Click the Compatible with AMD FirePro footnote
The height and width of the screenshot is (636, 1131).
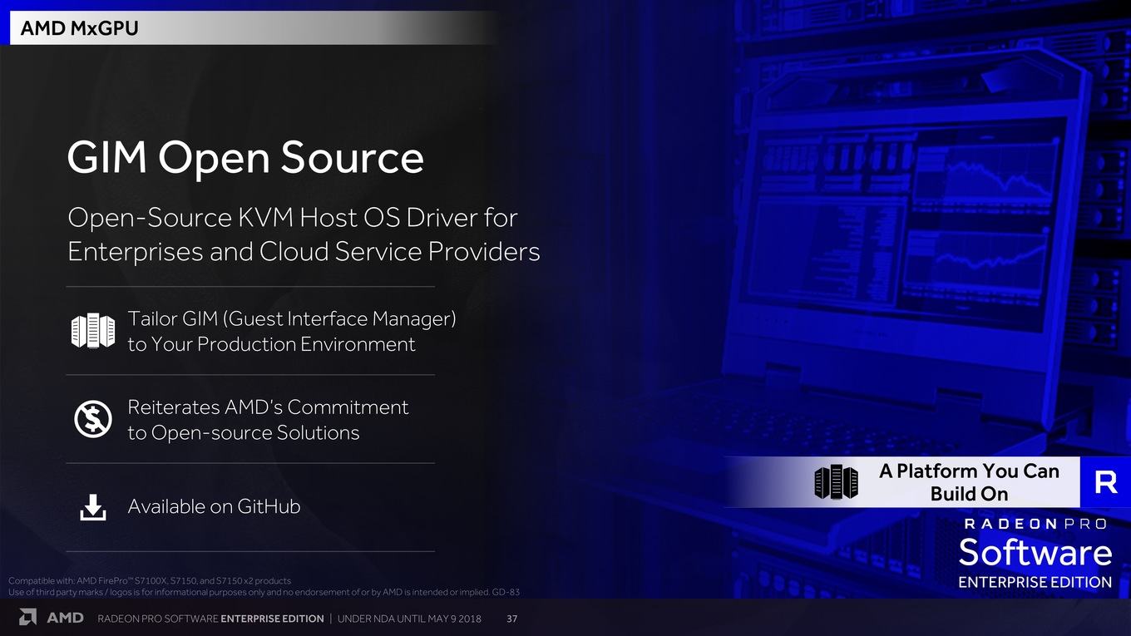pos(150,580)
